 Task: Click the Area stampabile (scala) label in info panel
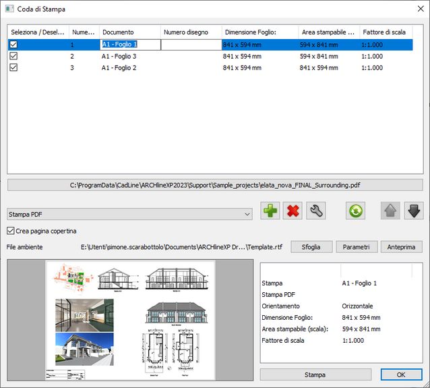tap(295, 329)
